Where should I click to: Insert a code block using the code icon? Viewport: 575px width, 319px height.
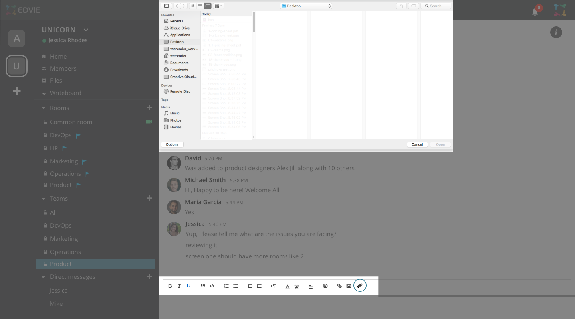pyautogui.click(x=212, y=286)
